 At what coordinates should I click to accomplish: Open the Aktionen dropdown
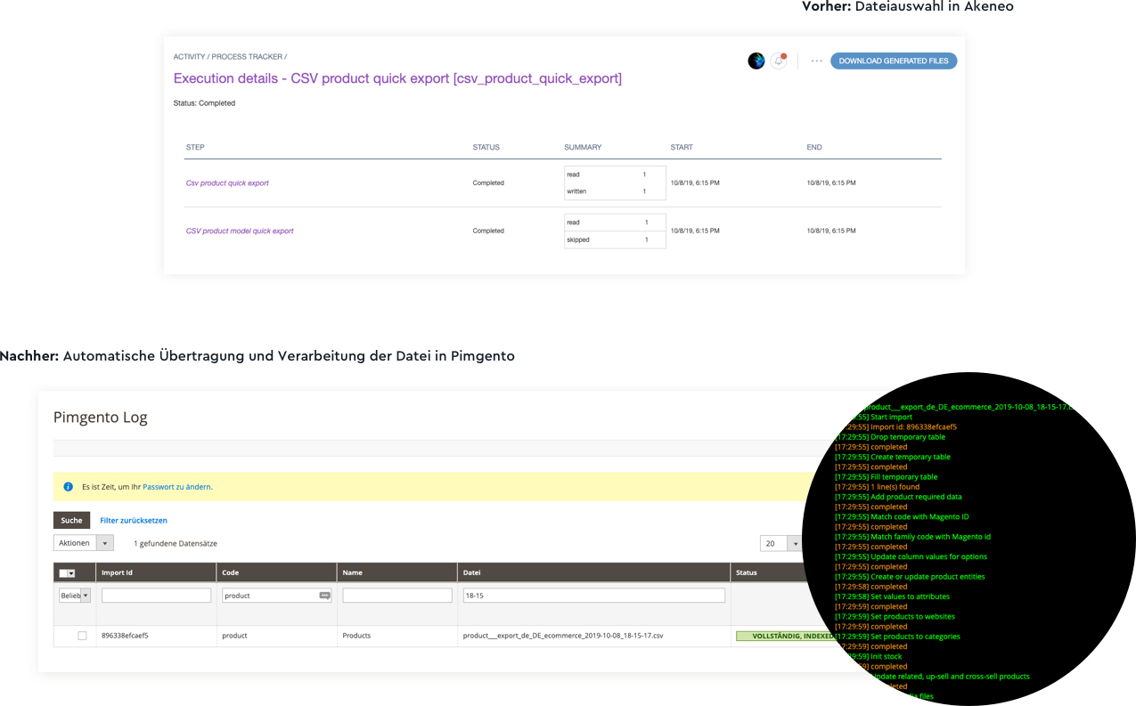pos(84,543)
